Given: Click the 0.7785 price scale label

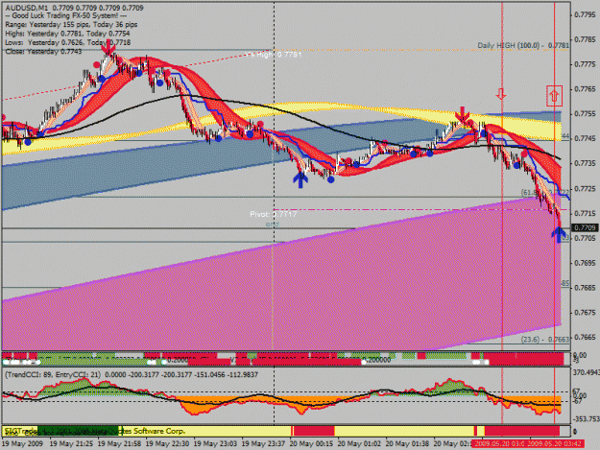Looking at the screenshot, I should 585,39.
